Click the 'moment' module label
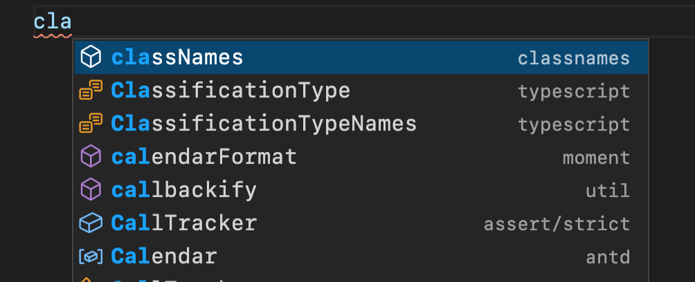This screenshot has width=695, height=282. pyautogui.click(x=596, y=158)
